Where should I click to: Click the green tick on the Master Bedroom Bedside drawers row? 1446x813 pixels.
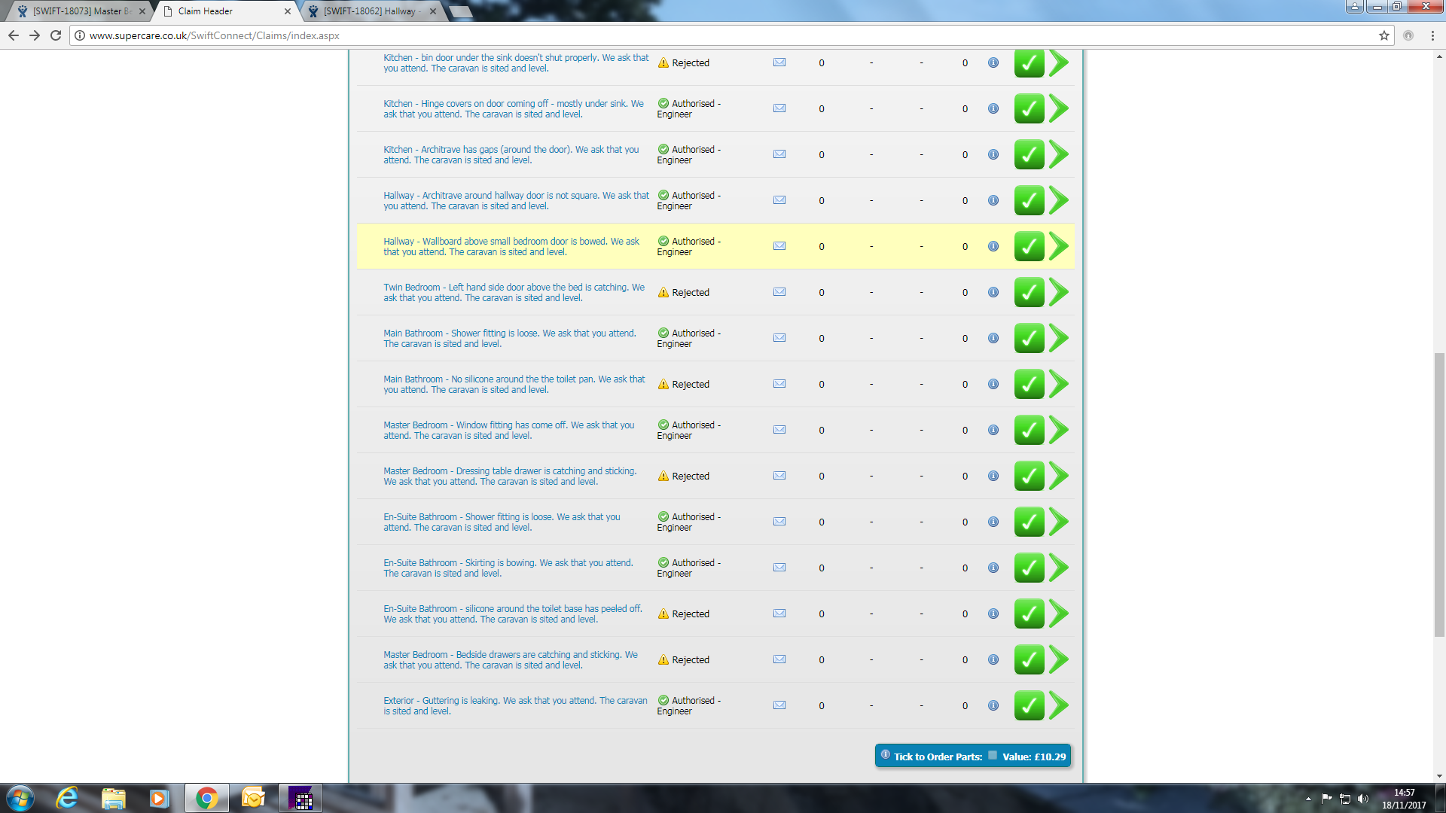[1029, 659]
